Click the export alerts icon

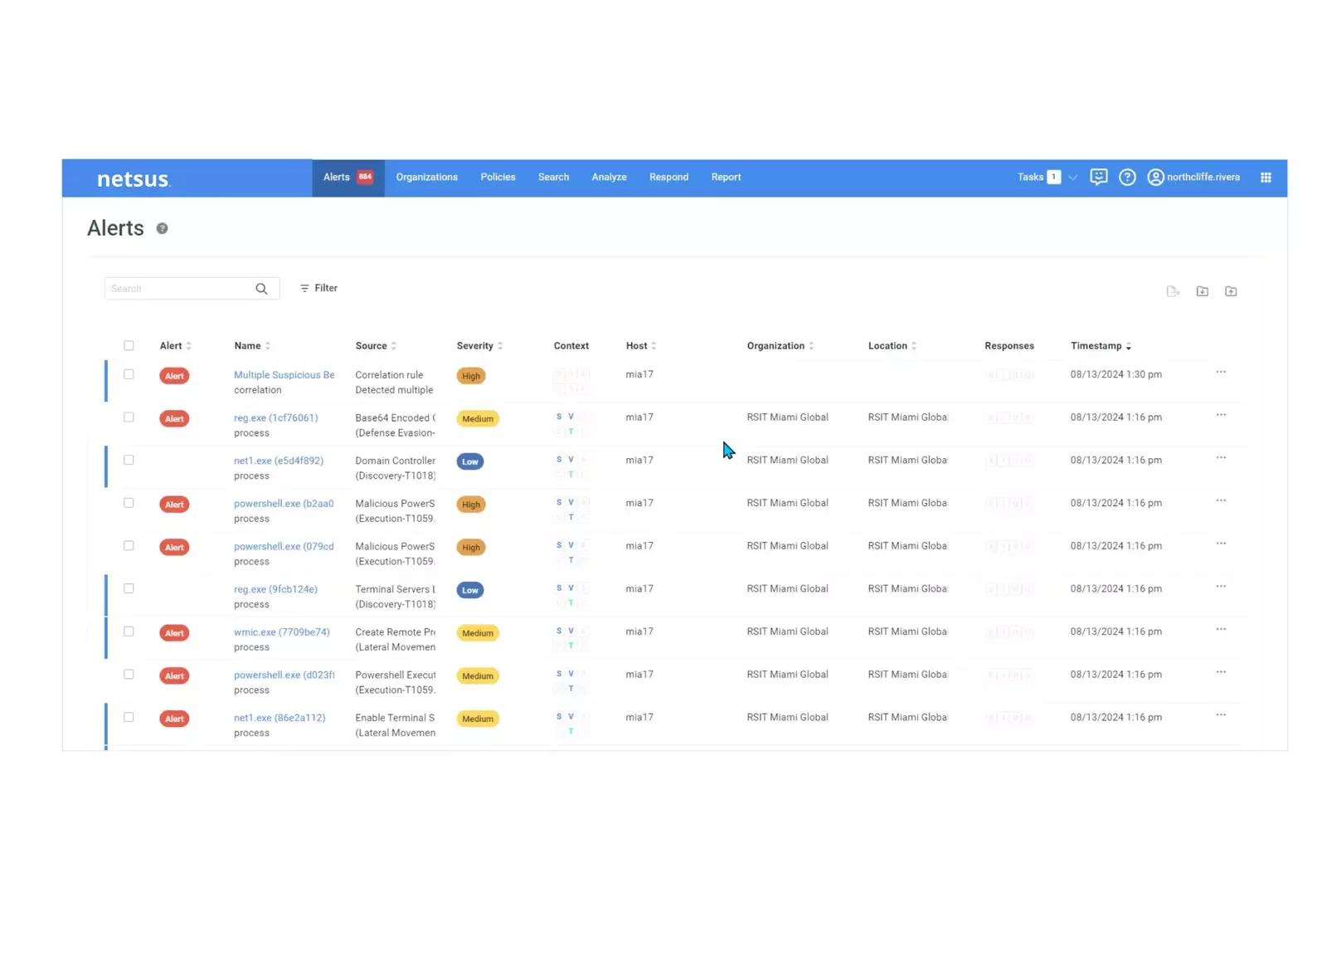point(1173,291)
